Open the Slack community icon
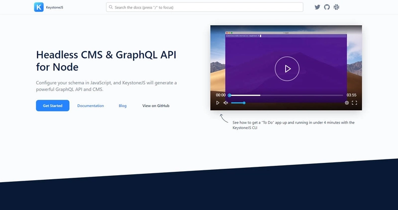This screenshot has width=398, height=210. pos(336,7)
